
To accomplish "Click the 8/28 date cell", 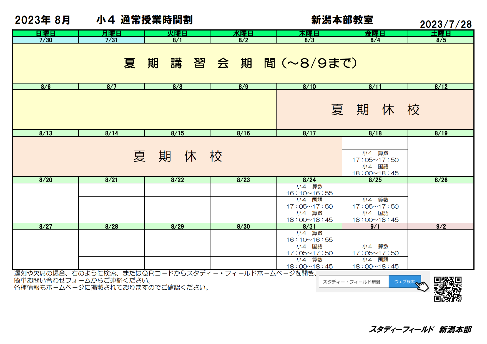I will click(111, 226).
